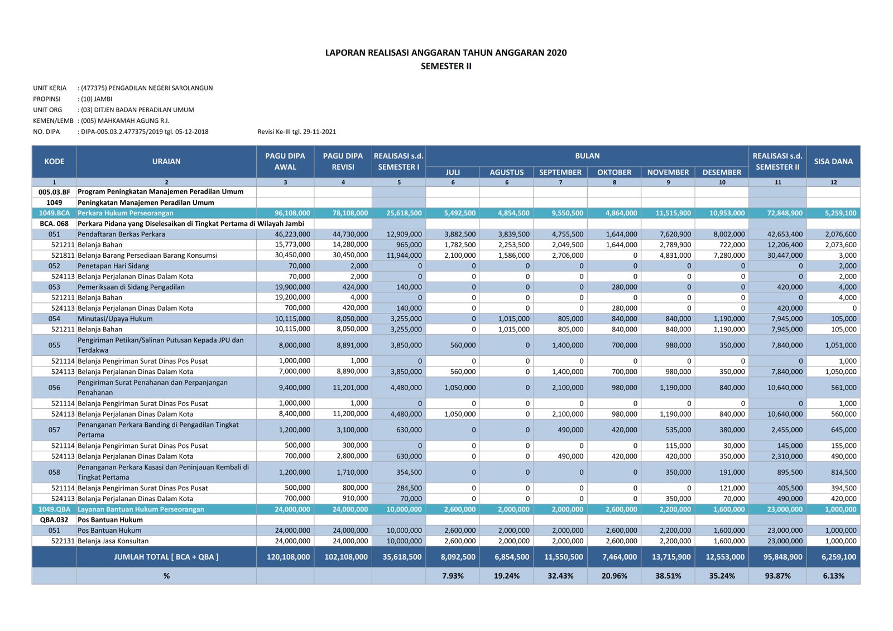Select 'Penetapan Hari Sidang' description
Viewport: 893px width, 631px height.
click(x=113, y=266)
